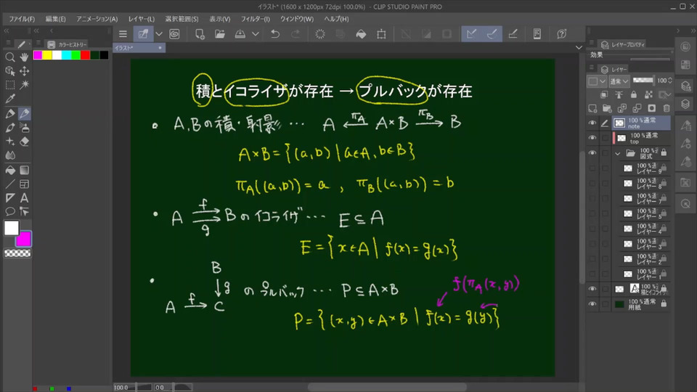697x392 pixels.
Task: Open dropdown arrow next to save icon
Action: (256, 34)
